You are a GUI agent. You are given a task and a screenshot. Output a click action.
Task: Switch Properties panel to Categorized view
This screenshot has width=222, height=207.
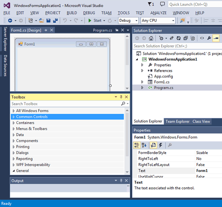137,145
